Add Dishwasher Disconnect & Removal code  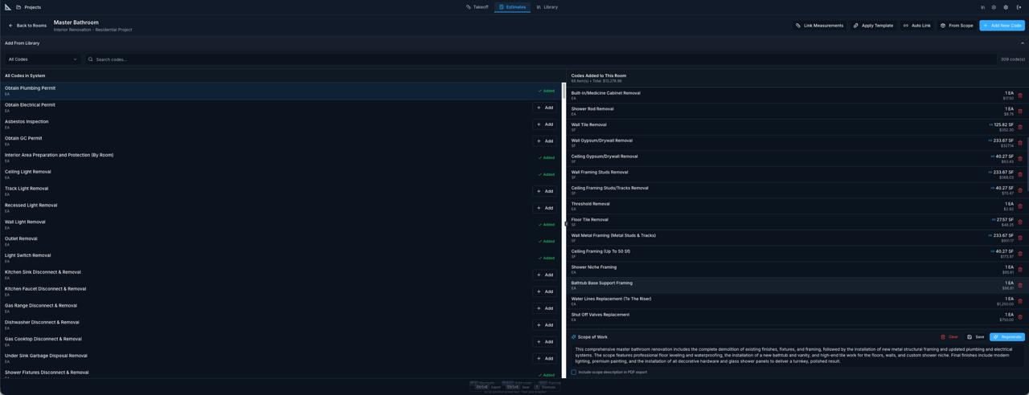coord(545,325)
